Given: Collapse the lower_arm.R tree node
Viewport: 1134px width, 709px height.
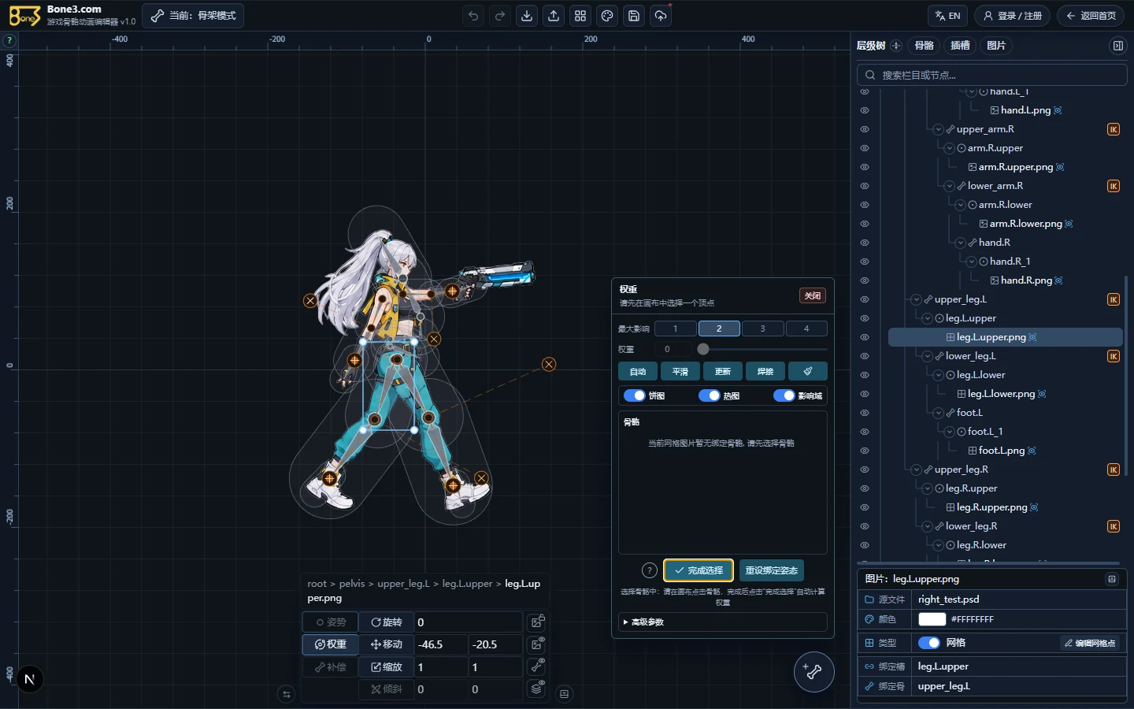Looking at the screenshot, I should pyautogui.click(x=949, y=186).
